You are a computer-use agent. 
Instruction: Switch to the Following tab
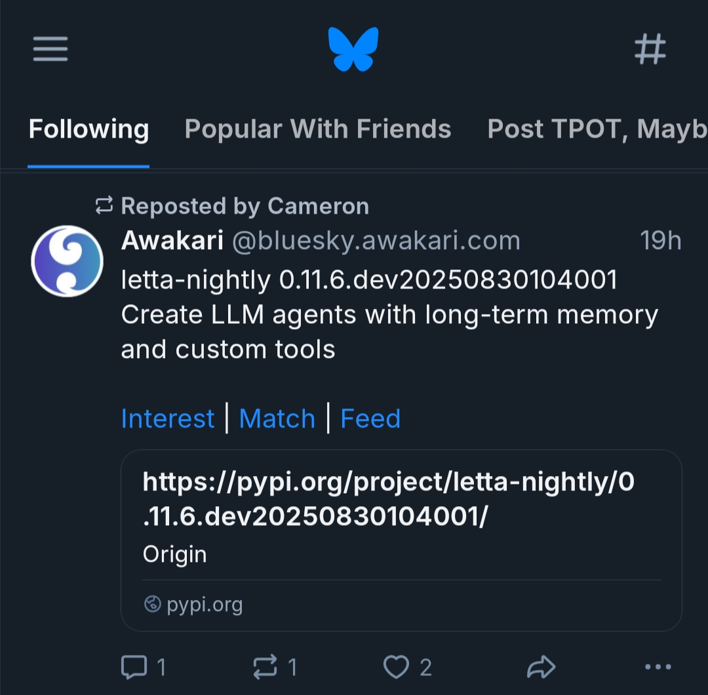pos(88,129)
